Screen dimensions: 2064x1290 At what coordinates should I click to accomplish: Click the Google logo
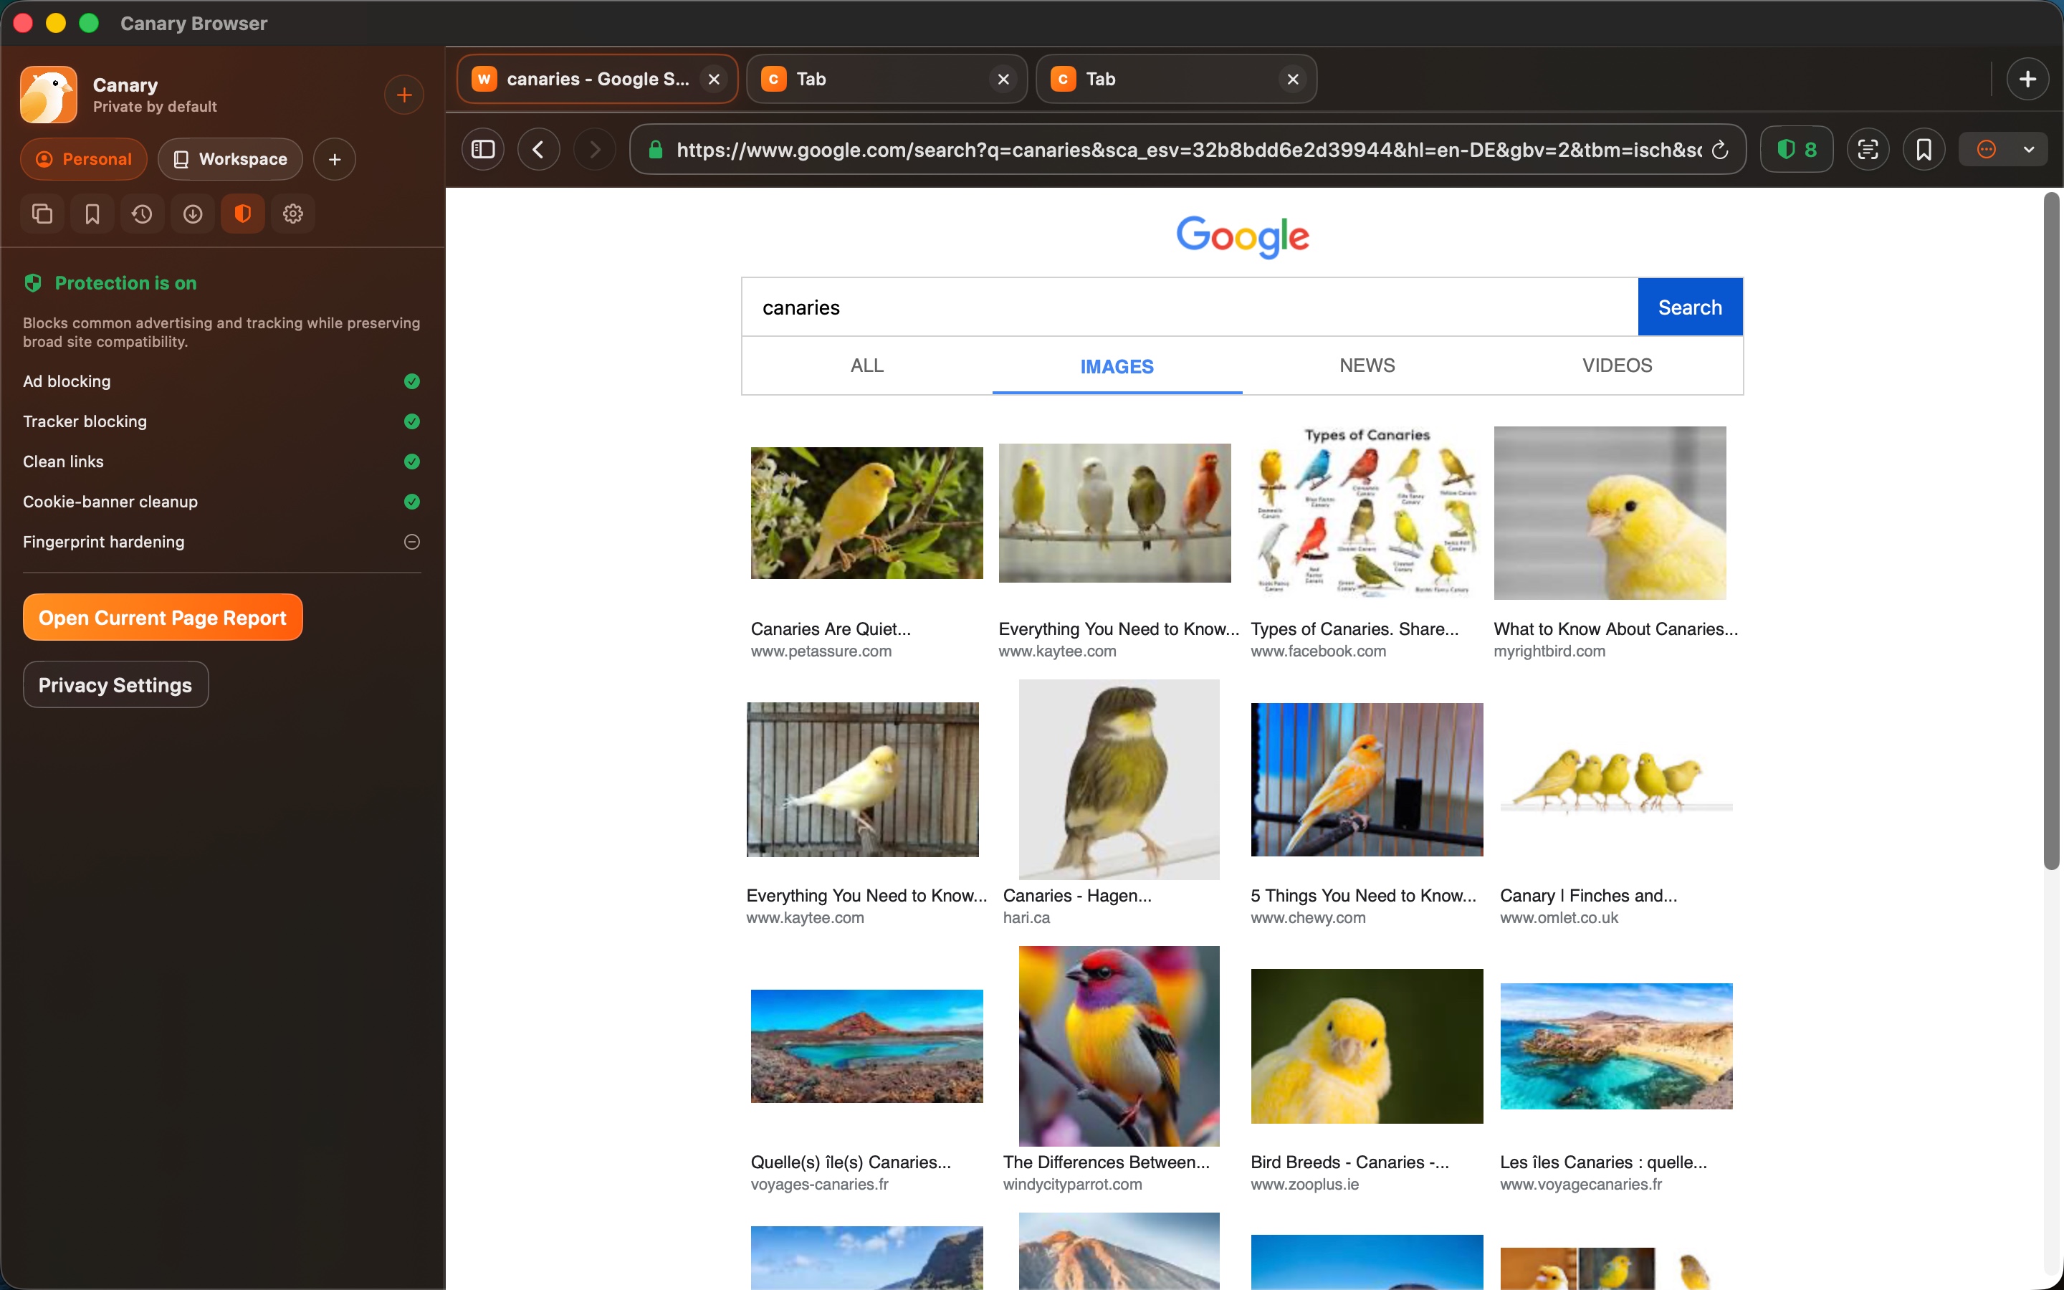click(1242, 236)
